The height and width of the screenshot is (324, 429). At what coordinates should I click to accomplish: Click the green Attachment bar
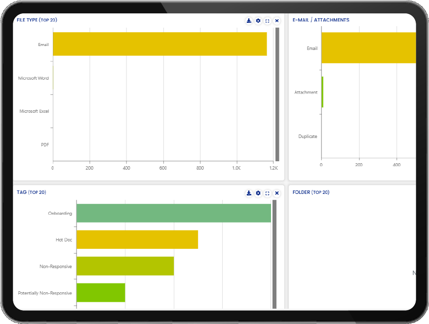click(x=322, y=92)
